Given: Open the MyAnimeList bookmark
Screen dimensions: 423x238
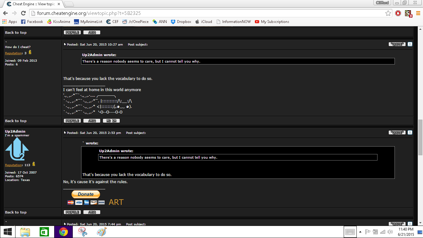Looking at the screenshot, I should (x=88, y=22).
